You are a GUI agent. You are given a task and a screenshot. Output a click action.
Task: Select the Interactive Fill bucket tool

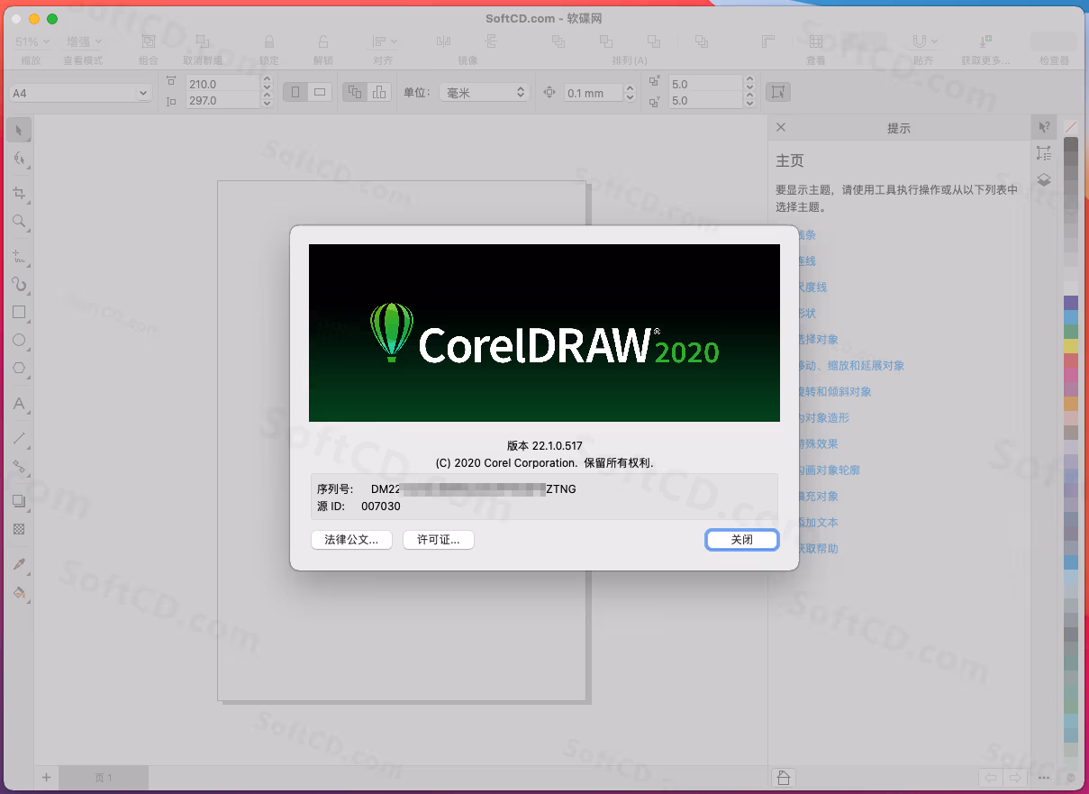pos(19,593)
